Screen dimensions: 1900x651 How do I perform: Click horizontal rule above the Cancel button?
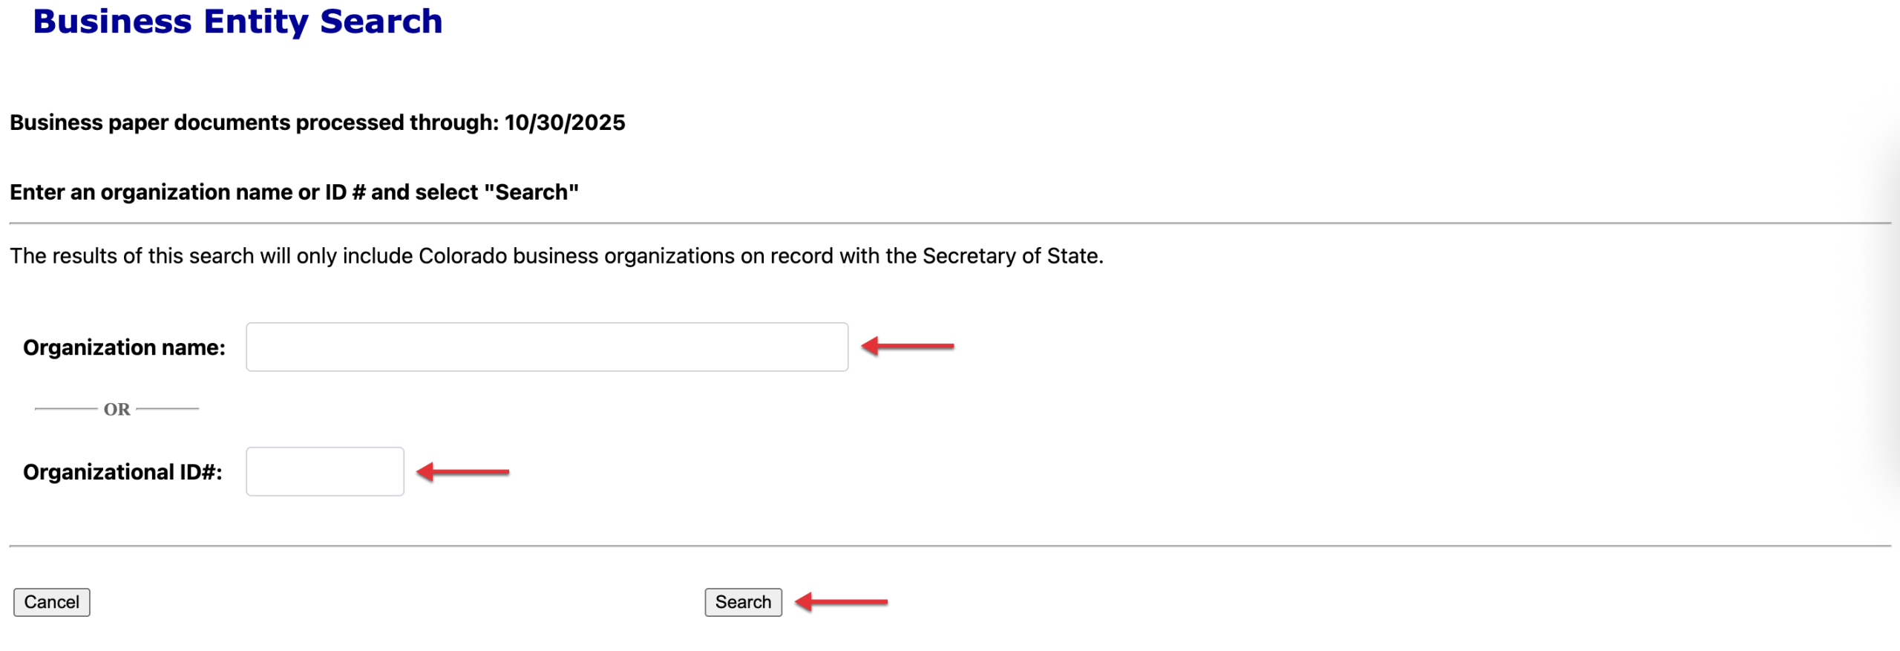950,546
